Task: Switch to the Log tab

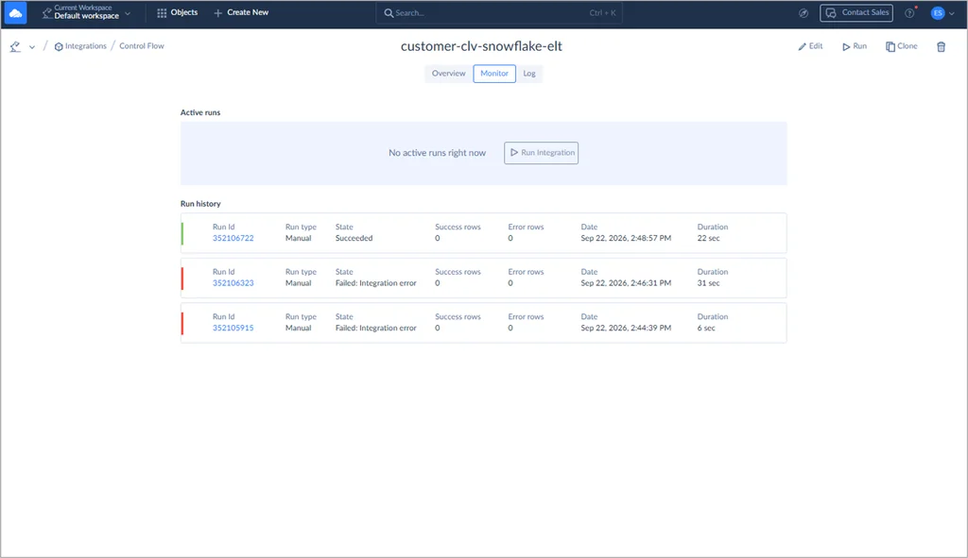Action: coord(529,74)
